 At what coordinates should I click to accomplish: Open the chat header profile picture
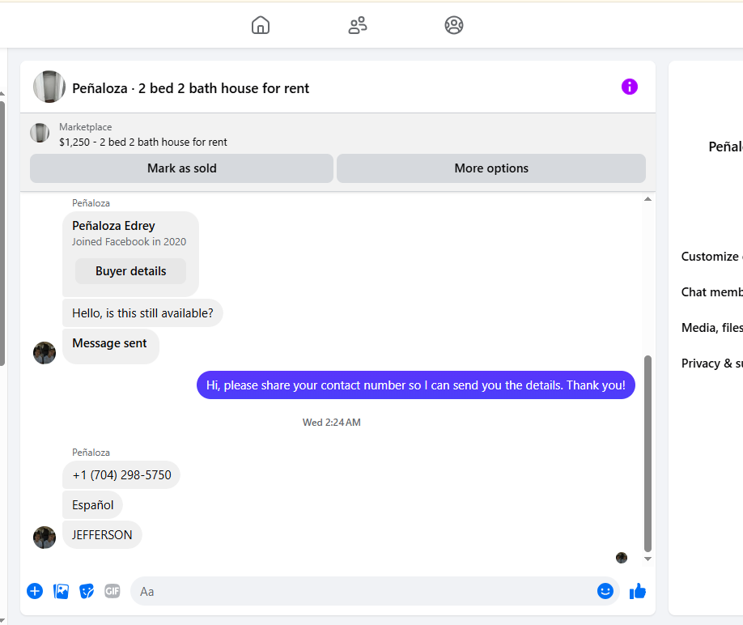click(49, 87)
